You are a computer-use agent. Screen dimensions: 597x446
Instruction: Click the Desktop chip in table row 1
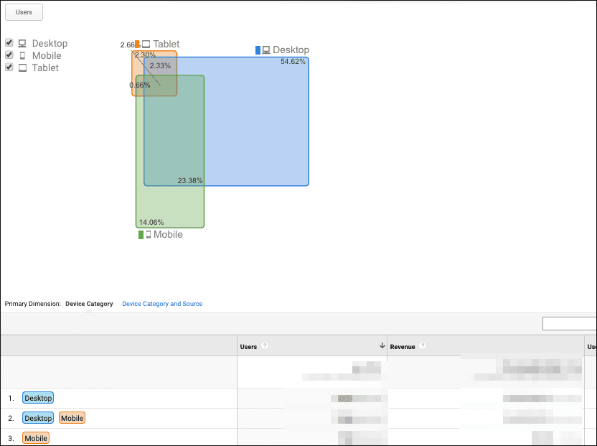point(37,397)
